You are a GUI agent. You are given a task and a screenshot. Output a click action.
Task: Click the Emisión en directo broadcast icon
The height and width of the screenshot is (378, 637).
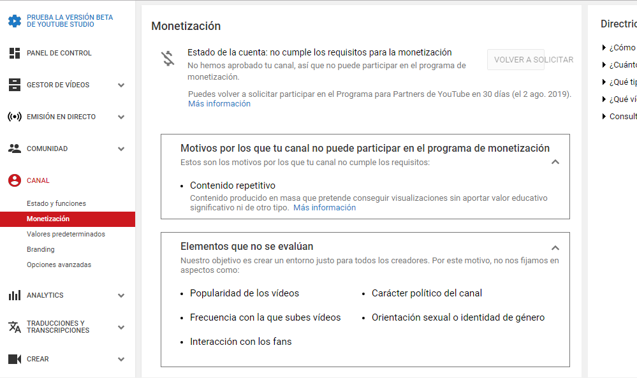point(15,117)
